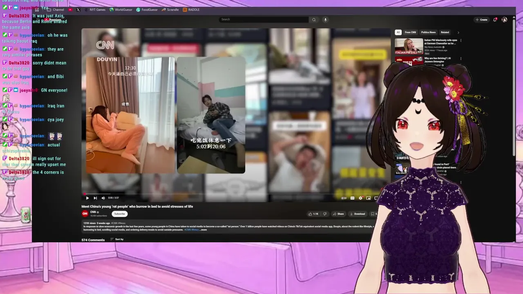Screen dimensions: 523x294
Task: Open the Scrandle bookmark
Action: coord(170,9)
